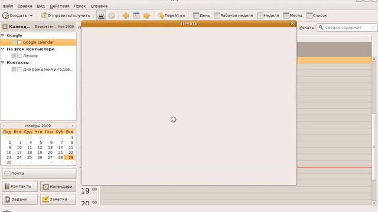Viewport: 378px width, 212px height.
Task: Click Личное calendar color swatch
Action: click(14, 56)
